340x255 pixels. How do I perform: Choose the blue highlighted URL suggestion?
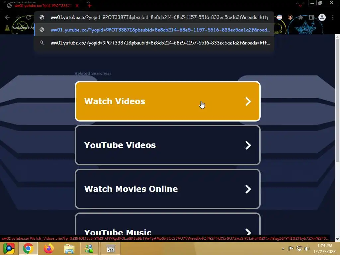pyautogui.click(x=154, y=30)
